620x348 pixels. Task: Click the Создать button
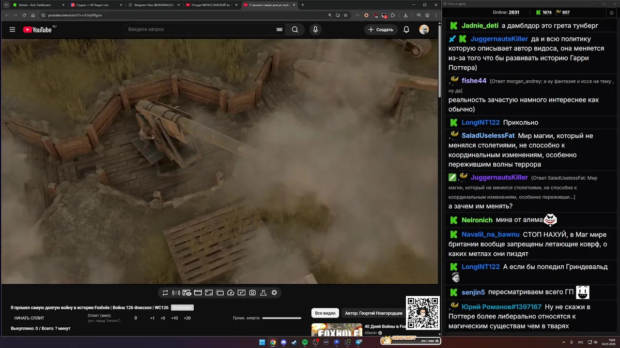pyautogui.click(x=381, y=29)
